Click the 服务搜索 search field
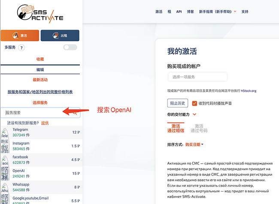The width and height of the screenshot is (279, 204). pyautogui.click(x=40, y=113)
